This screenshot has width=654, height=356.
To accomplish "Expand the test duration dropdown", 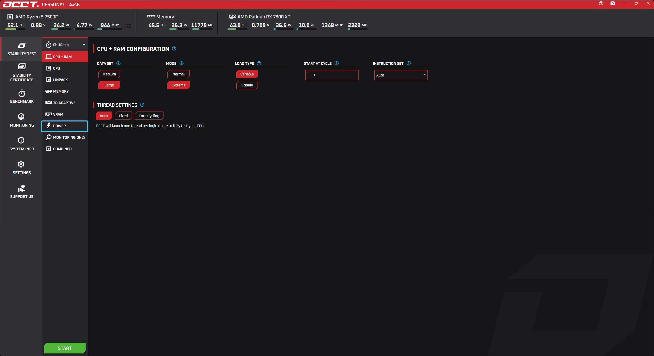I will pos(84,45).
